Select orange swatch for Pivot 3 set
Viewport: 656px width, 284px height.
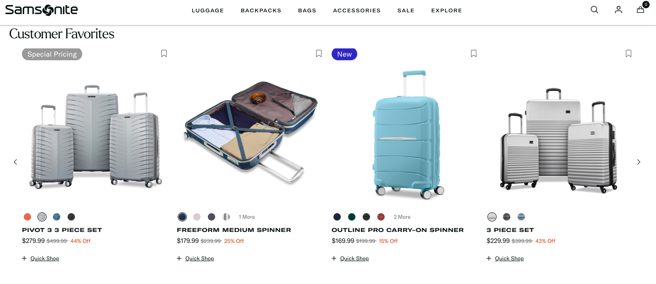pos(27,217)
